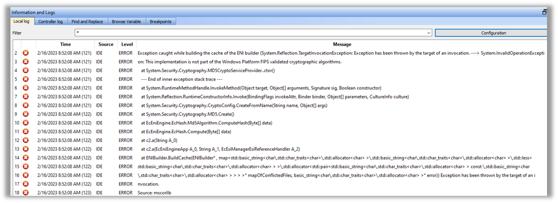Switch to the Local log tab
The width and height of the screenshot is (558, 203).
(21, 21)
